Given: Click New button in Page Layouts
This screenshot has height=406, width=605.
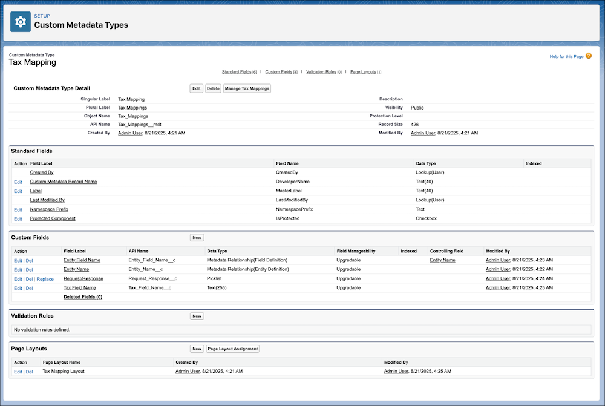Looking at the screenshot, I should [197, 349].
